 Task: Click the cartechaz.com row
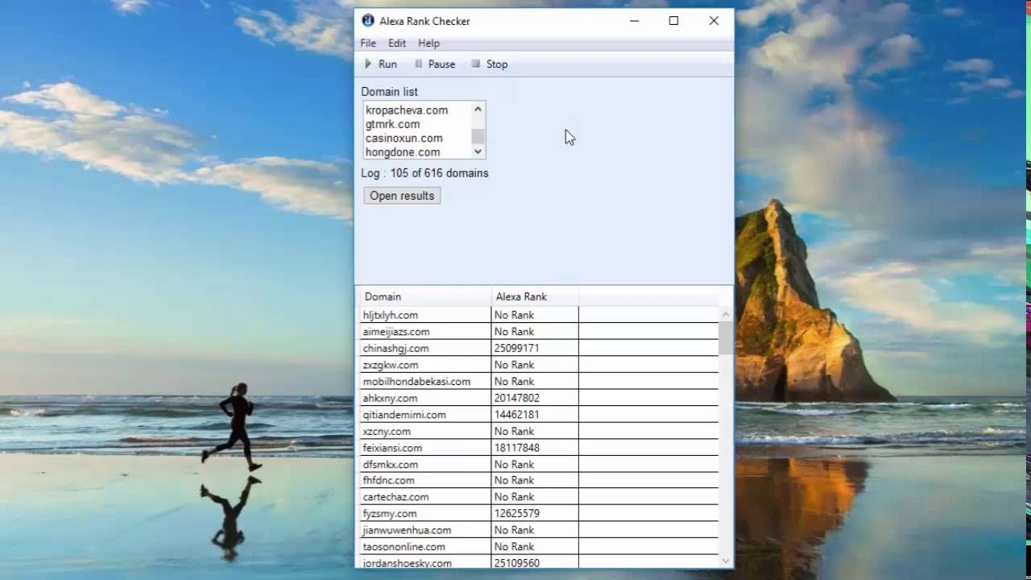539,497
